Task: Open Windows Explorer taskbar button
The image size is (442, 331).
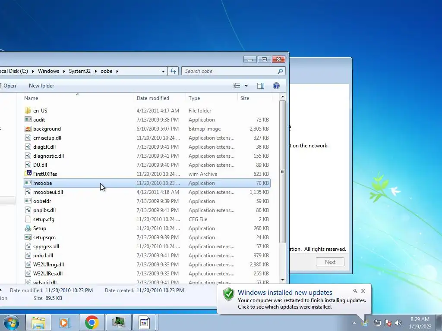Action: point(38,322)
